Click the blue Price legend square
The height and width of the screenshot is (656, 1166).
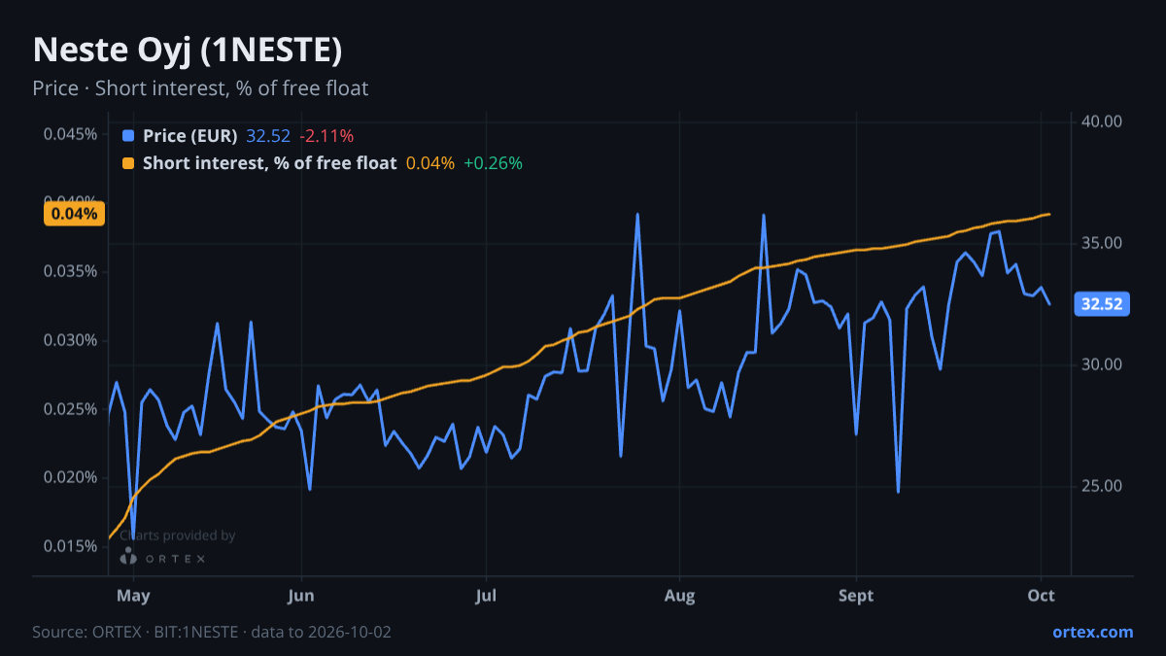tap(128, 136)
